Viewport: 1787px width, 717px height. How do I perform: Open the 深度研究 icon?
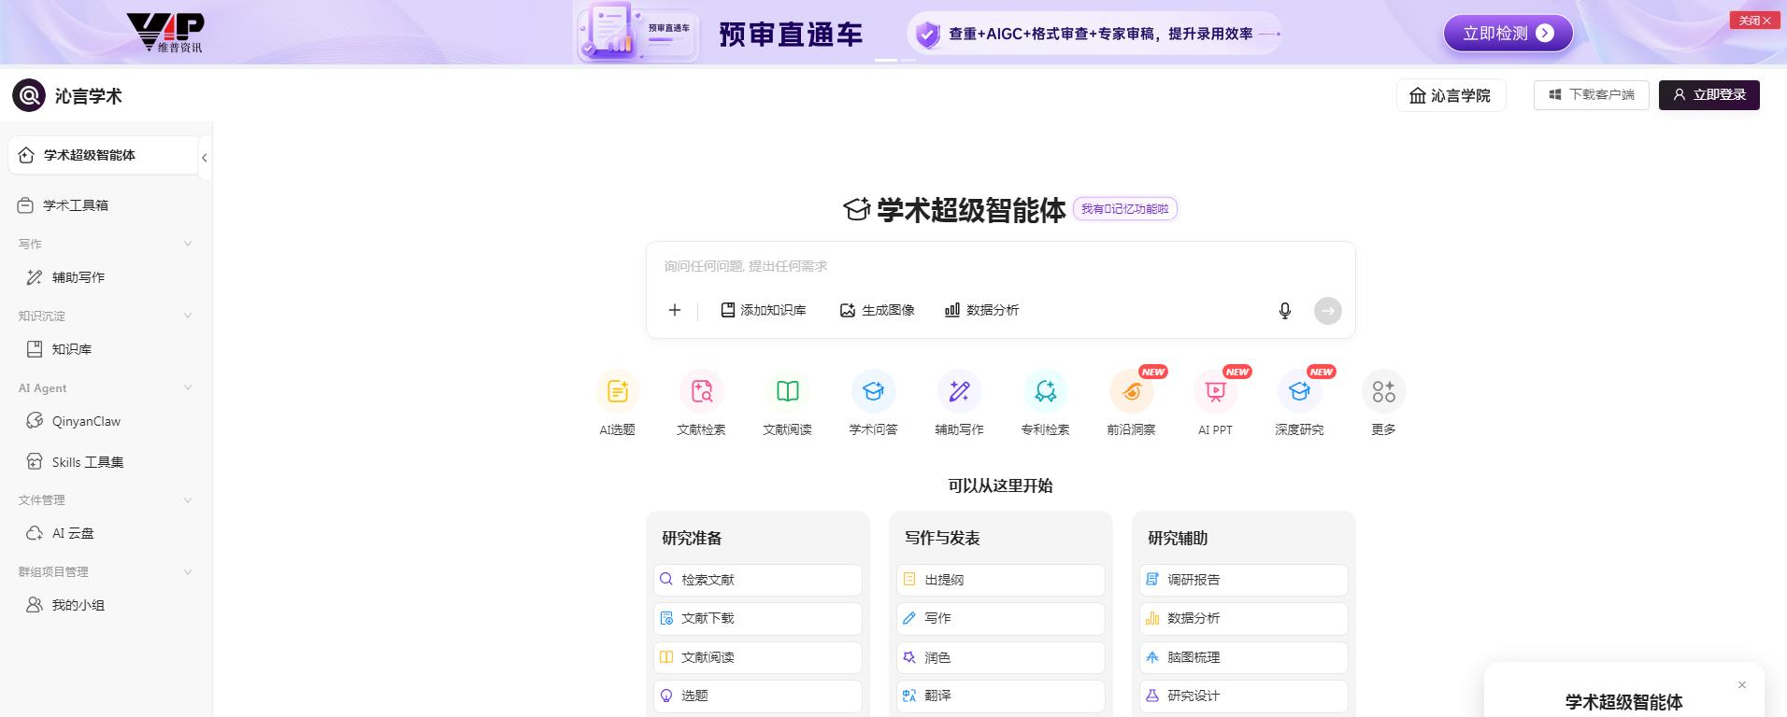pyautogui.click(x=1300, y=392)
